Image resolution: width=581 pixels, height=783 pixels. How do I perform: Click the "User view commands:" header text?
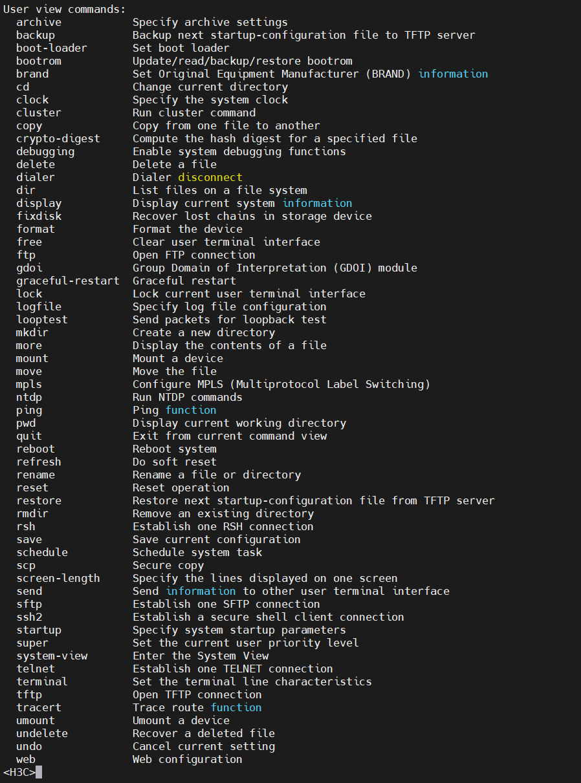pos(65,9)
